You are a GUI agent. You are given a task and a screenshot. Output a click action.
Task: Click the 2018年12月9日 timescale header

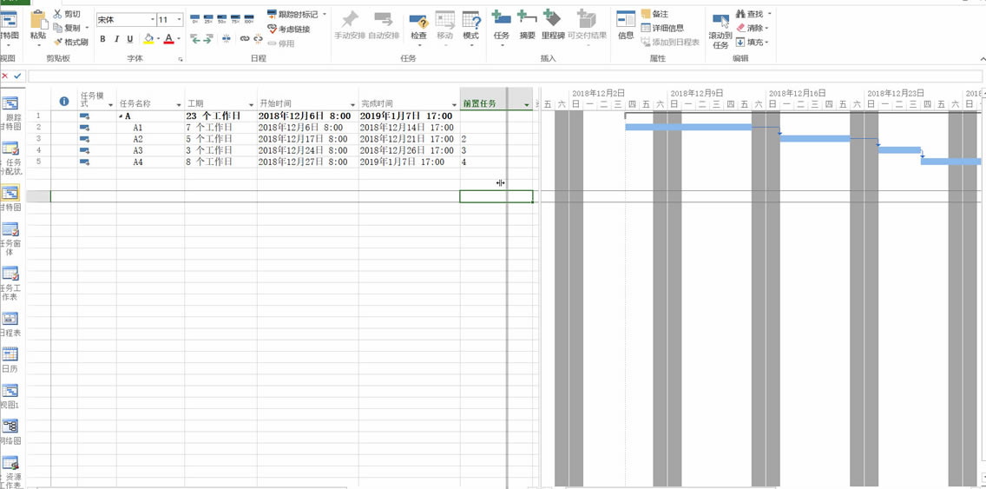pyautogui.click(x=697, y=93)
